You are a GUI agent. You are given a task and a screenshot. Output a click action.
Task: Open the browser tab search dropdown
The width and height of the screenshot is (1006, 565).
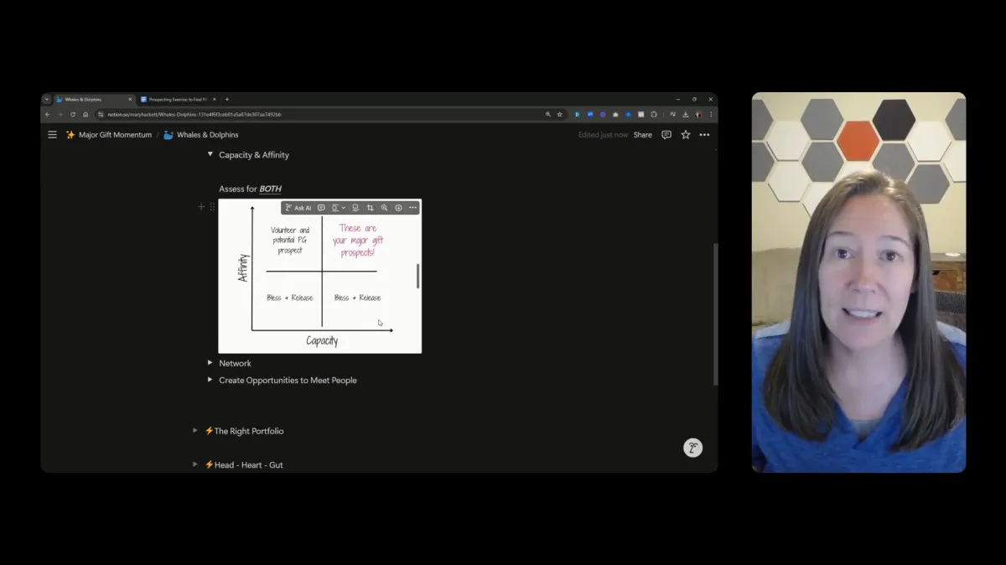pyautogui.click(x=47, y=99)
